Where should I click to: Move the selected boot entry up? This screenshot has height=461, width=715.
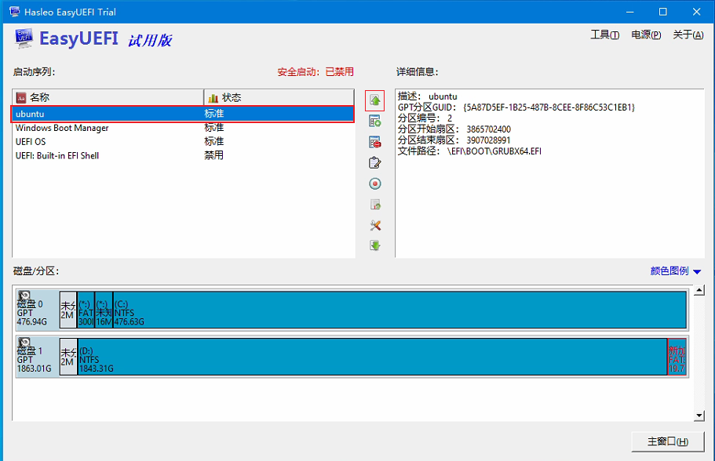coord(375,100)
